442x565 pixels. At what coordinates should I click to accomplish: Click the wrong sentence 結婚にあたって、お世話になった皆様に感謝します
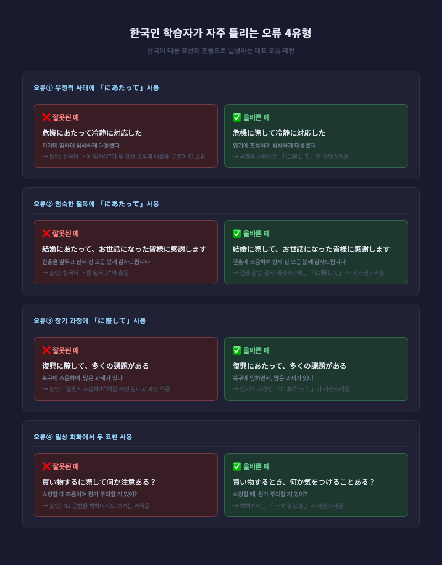(x=124, y=250)
